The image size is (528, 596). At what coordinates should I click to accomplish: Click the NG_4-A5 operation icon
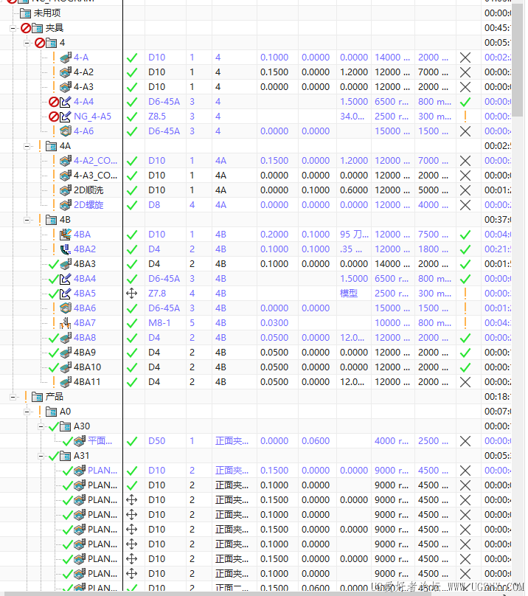[x=66, y=117]
